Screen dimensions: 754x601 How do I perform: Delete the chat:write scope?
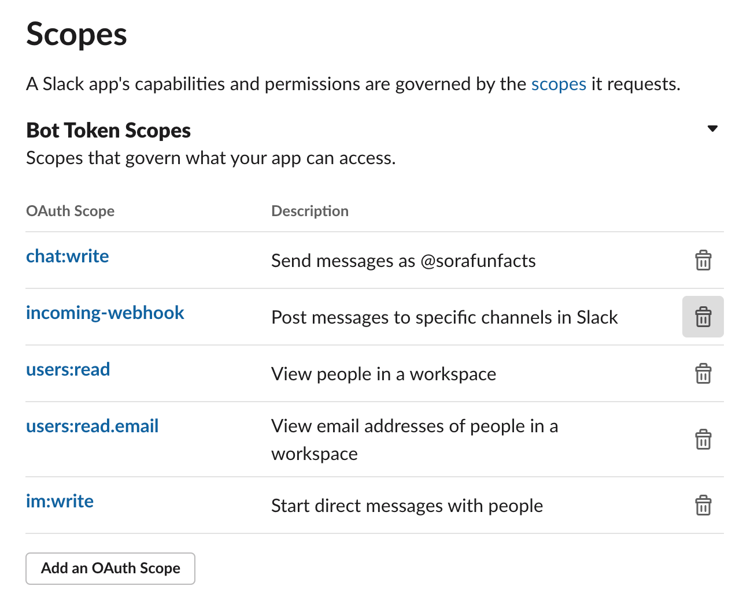[703, 261]
